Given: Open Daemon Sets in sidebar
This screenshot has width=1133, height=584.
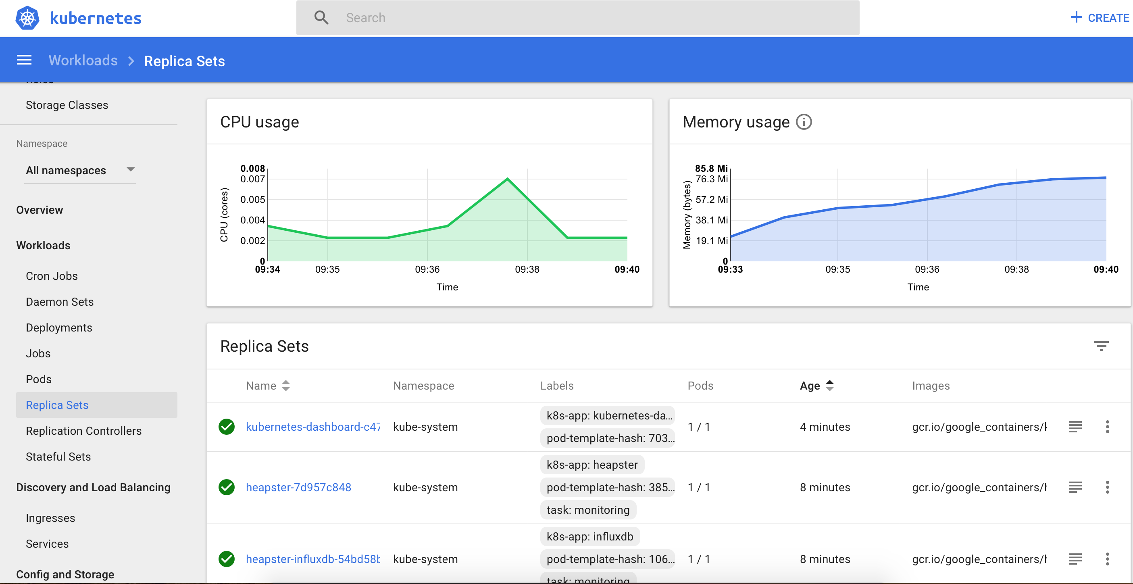Looking at the screenshot, I should pyautogui.click(x=59, y=301).
